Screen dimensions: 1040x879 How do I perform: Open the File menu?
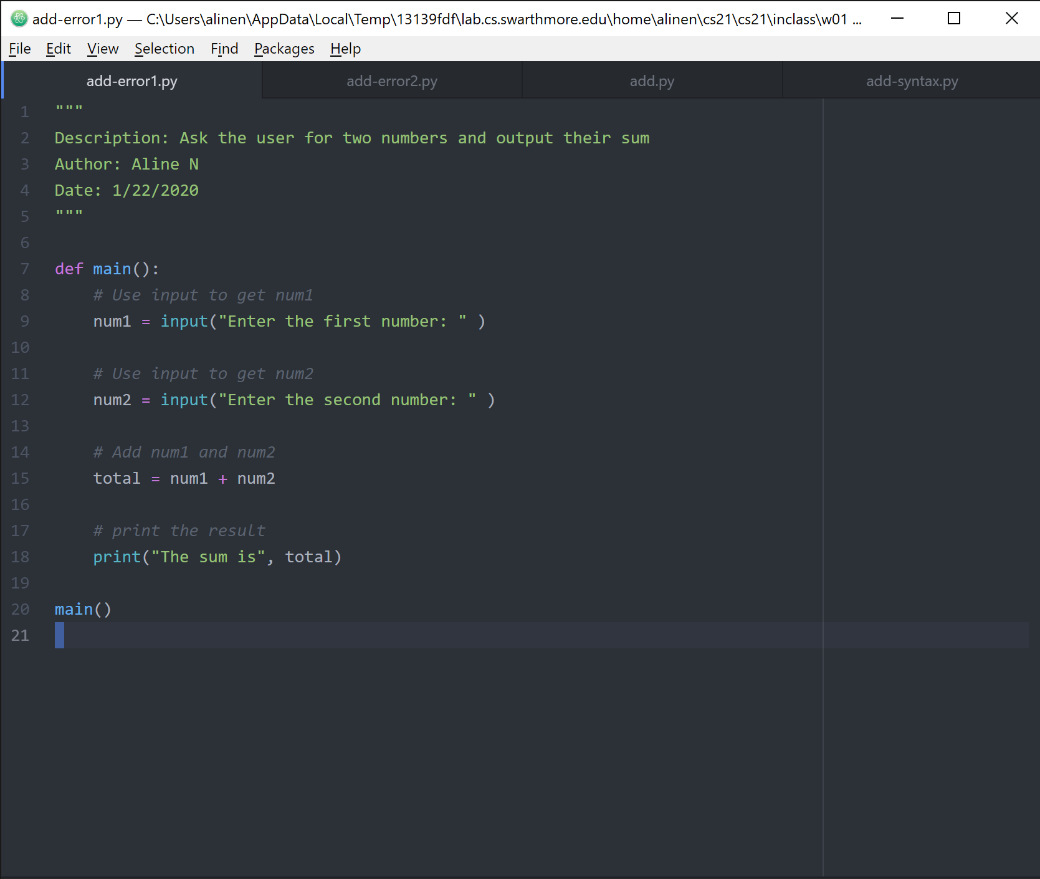(x=20, y=49)
